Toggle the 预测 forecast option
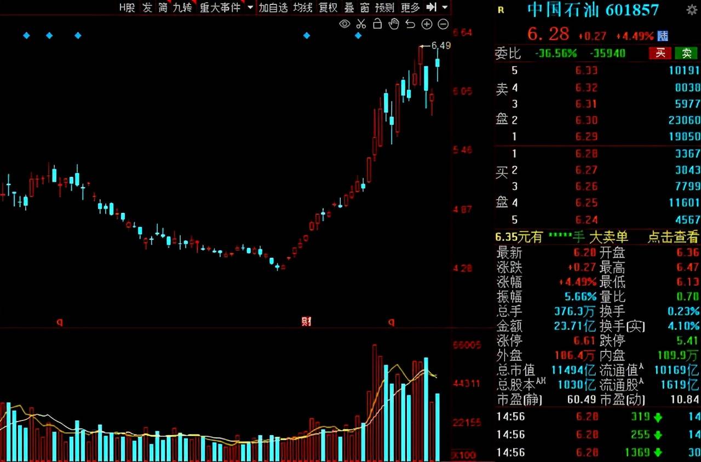Image resolution: width=701 pixels, height=462 pixels. [384, 7]
